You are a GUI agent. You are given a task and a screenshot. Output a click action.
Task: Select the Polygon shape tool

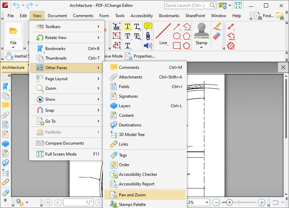point(186,36)
